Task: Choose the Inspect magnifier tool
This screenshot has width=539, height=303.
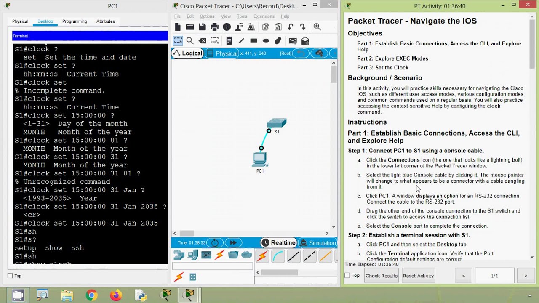Action: (x=190, y=40)
